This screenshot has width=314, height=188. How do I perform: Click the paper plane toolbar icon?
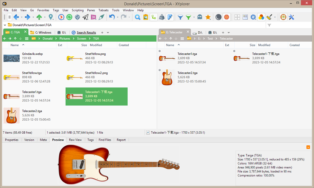(x=85, y=17)
